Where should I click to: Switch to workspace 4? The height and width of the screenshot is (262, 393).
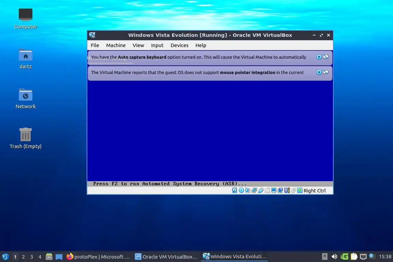click(40, 257)
